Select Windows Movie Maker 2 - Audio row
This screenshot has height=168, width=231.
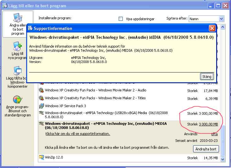(x=128, y=90)
